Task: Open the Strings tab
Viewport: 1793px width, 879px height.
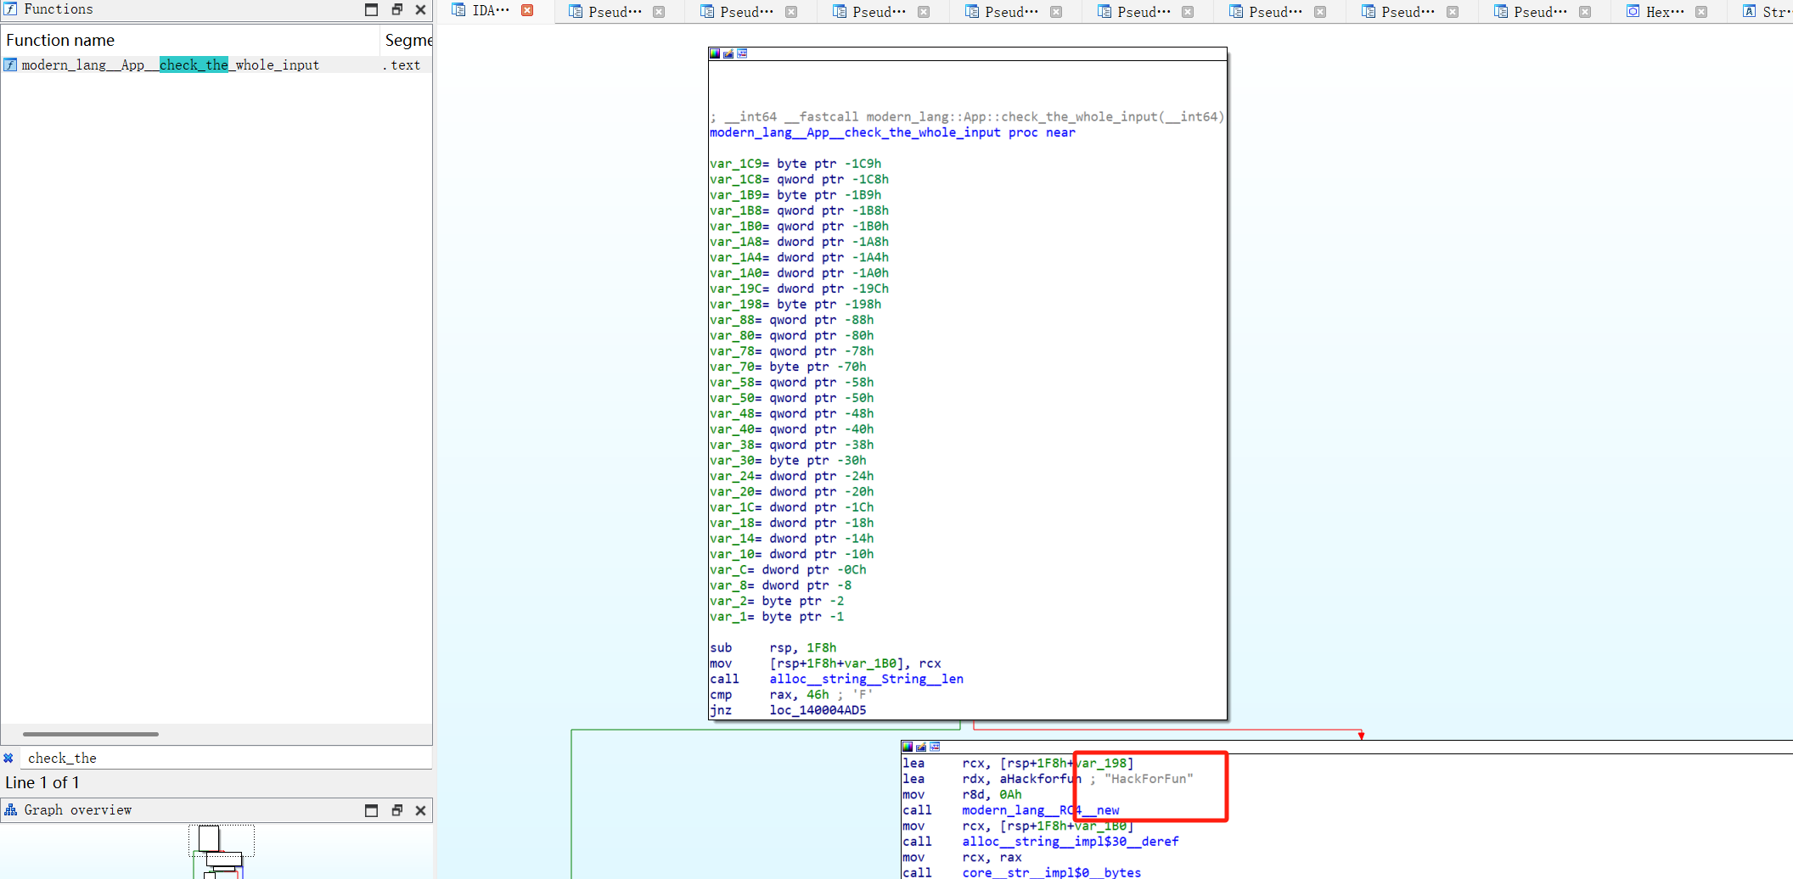Action: tap(1773, 12)
